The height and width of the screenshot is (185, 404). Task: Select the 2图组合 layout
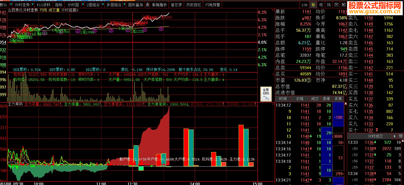coord(93,5)
